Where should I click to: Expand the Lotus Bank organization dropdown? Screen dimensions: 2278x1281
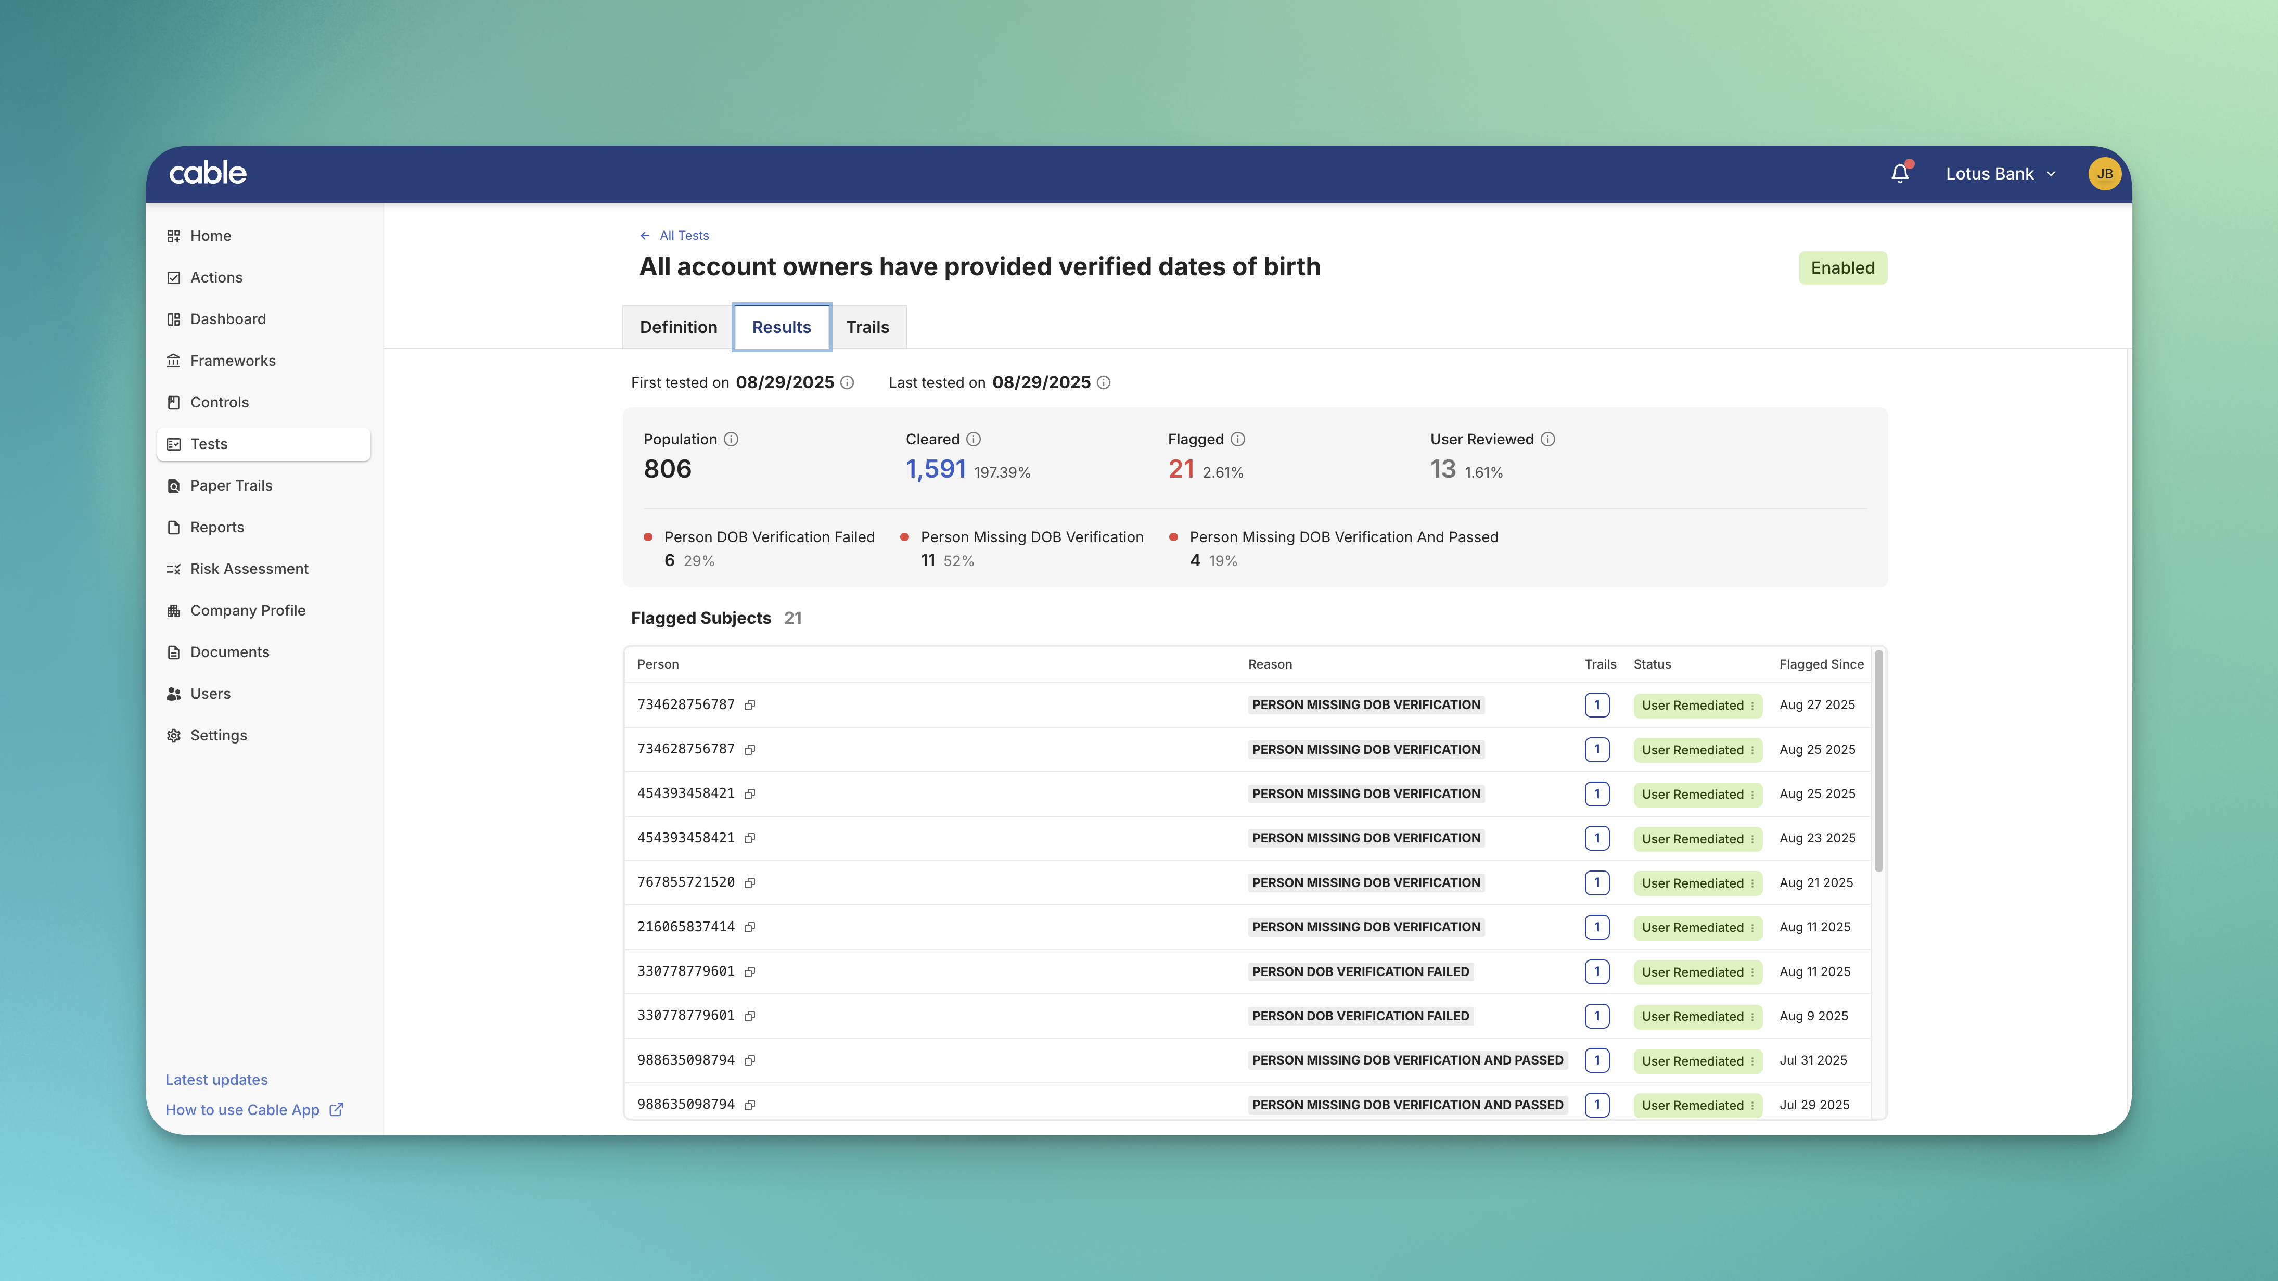(x=2000, y=174)
